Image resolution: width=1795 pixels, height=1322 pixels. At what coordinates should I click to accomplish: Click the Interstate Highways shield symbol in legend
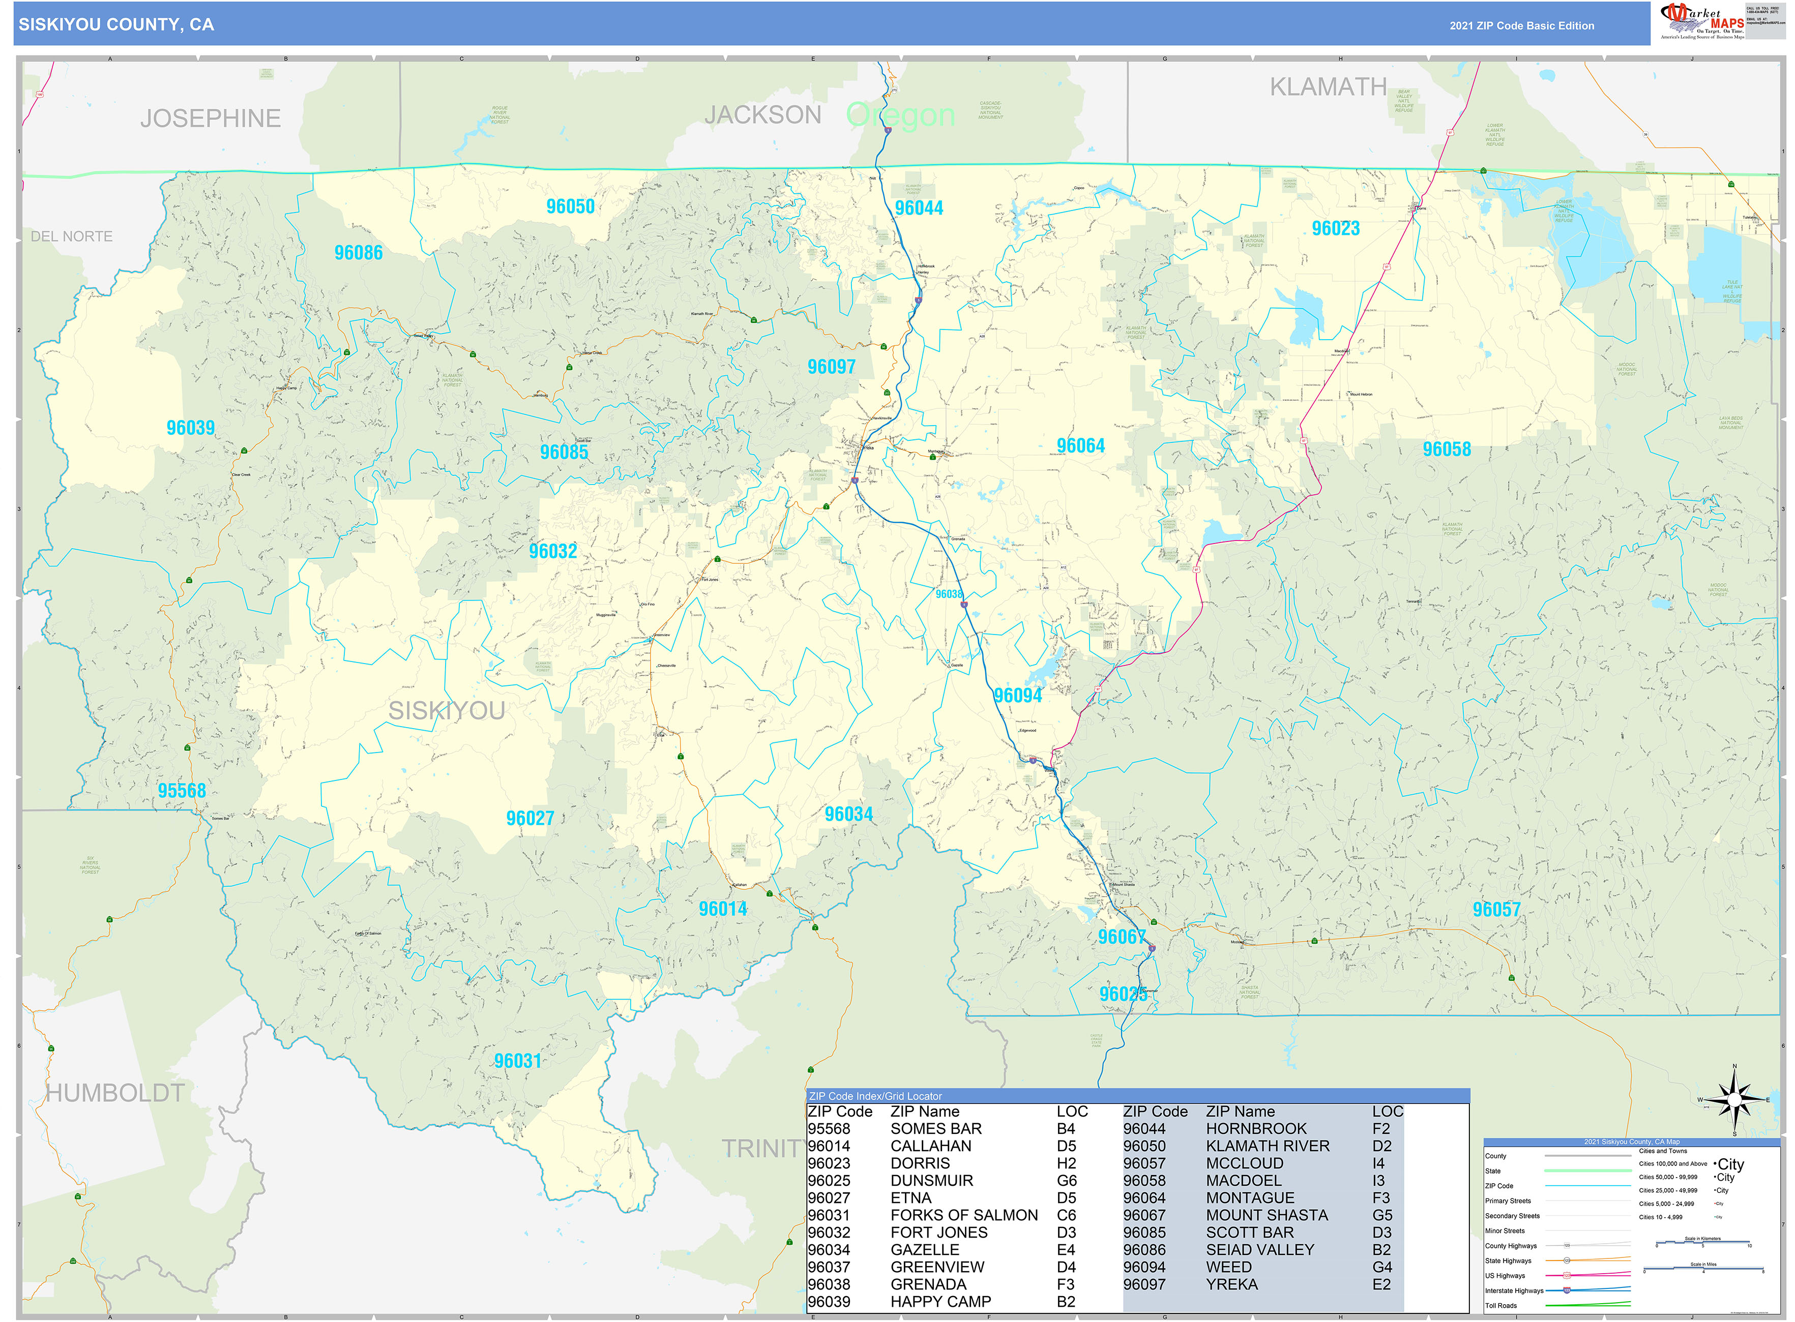tap(1567, 1290)
